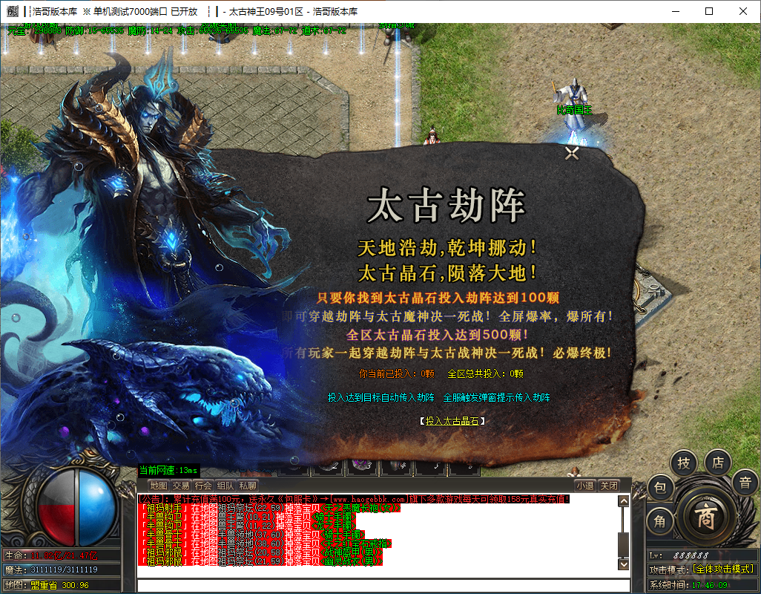Click the large 商 mall button
The width and height of the screenshot is (761, 594).
705,516
